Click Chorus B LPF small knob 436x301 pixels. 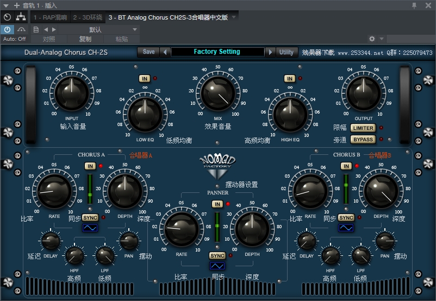[x=361, y=256]
